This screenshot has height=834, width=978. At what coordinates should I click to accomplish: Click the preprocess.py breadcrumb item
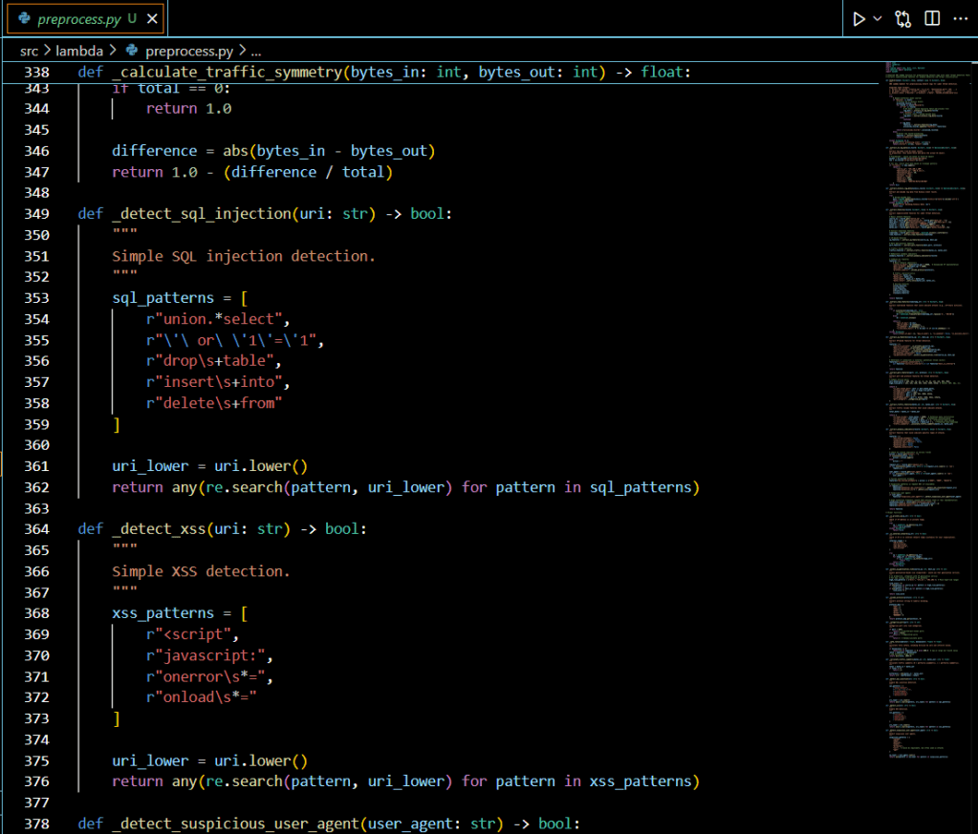point(189,50)
